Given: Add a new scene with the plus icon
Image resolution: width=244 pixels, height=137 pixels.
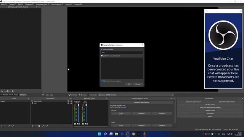Looking at the screenshot, I should click(2, 126).
